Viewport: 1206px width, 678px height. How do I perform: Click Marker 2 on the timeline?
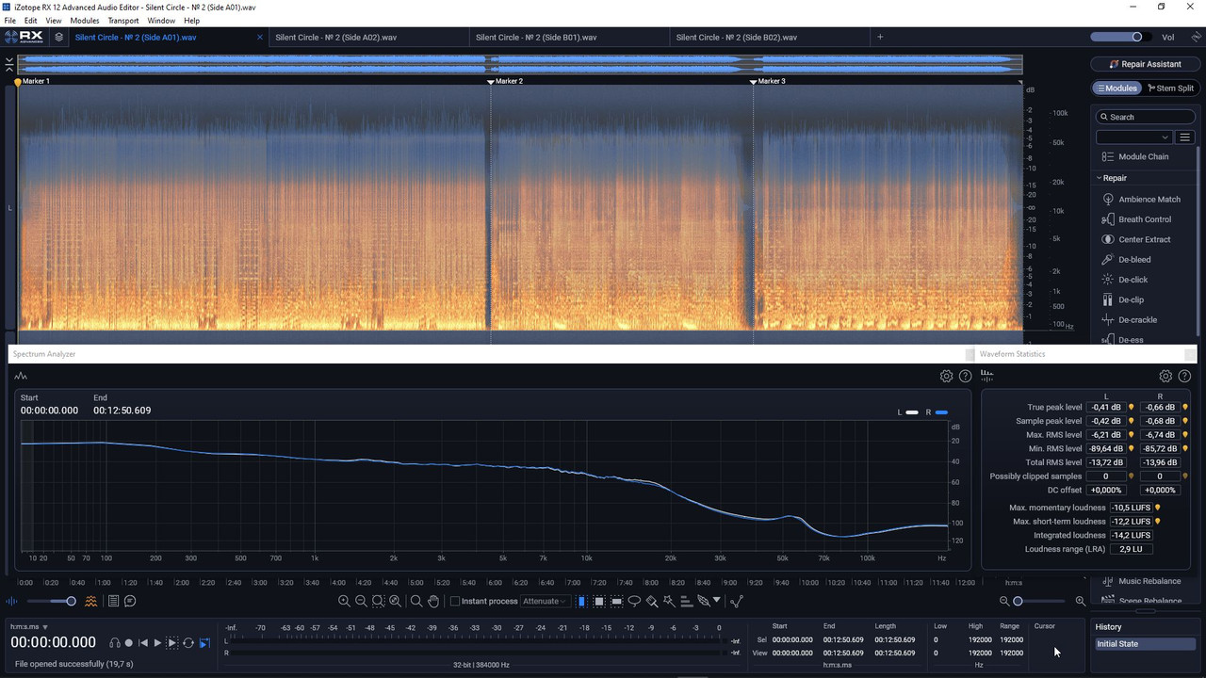tap(506, 81)
